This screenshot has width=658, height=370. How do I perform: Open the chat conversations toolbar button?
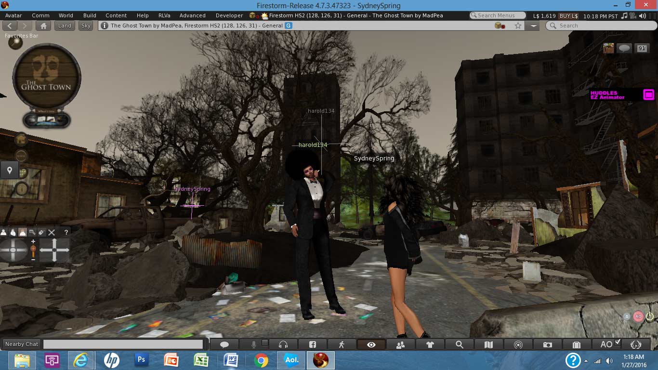tap(224, 344)
